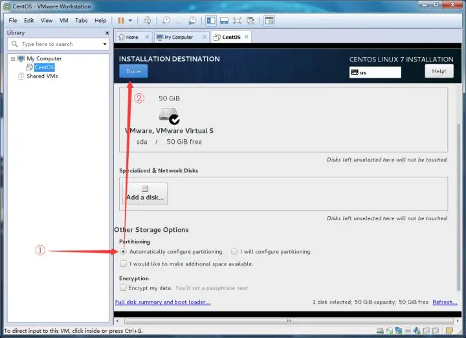Click the Refresh link
This screenshot has width=466, height=338.
coord(445,302)
